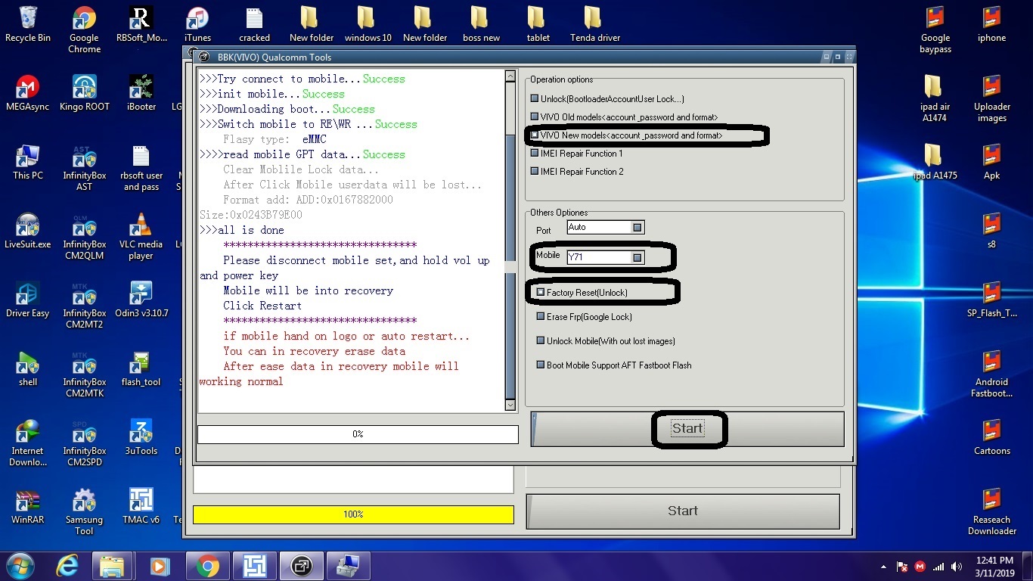The image size is (1033, 581).
Task: Click the log panel scroll down arrow
Action: [x=510, y=405]
